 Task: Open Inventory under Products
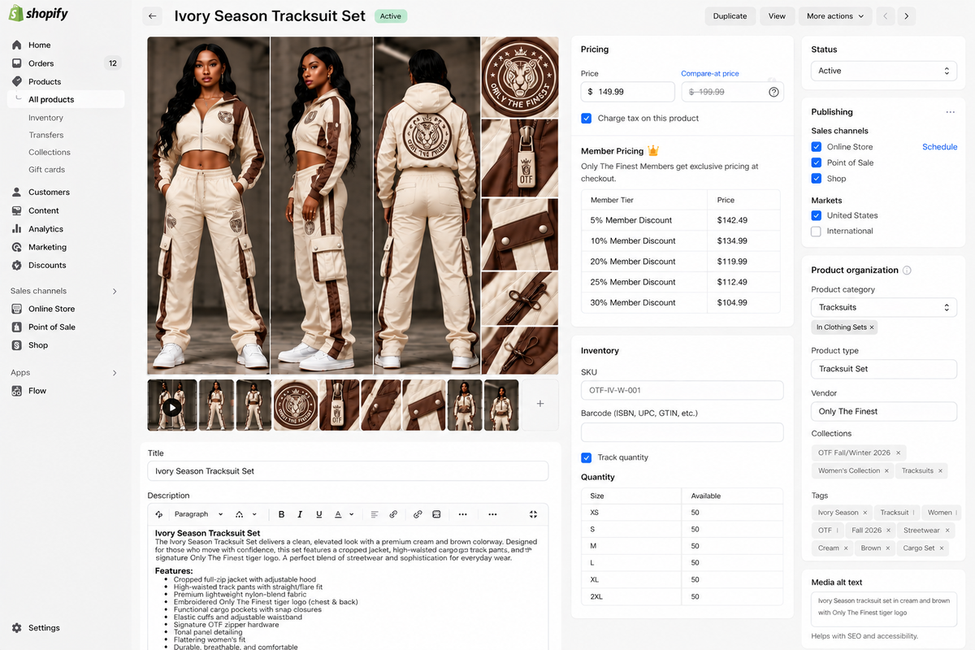point(45,118)
